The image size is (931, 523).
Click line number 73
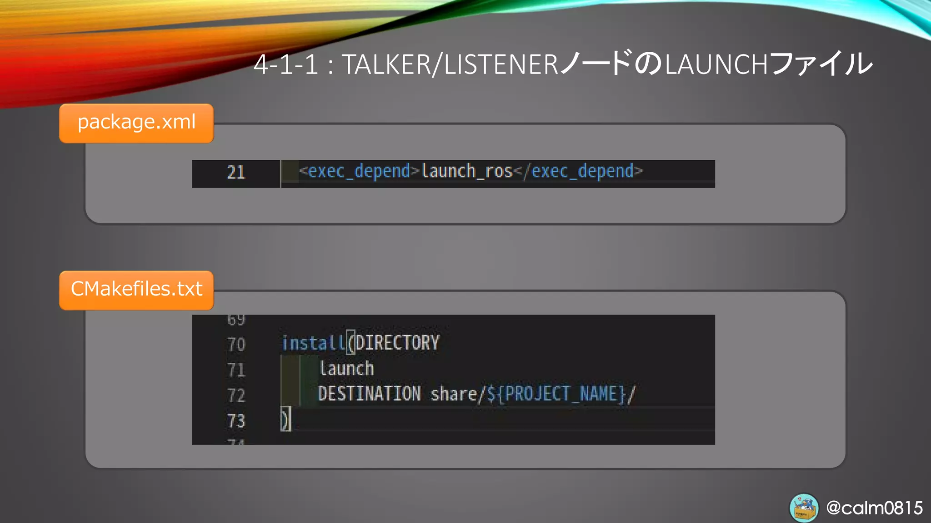click(x=236, y=421)
